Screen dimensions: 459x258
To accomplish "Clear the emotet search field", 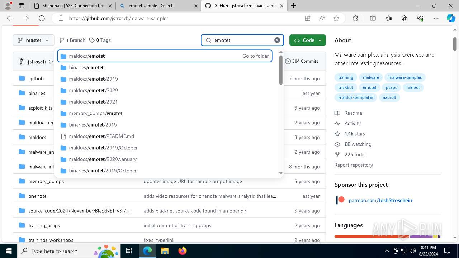I will [x=277, y=40].
